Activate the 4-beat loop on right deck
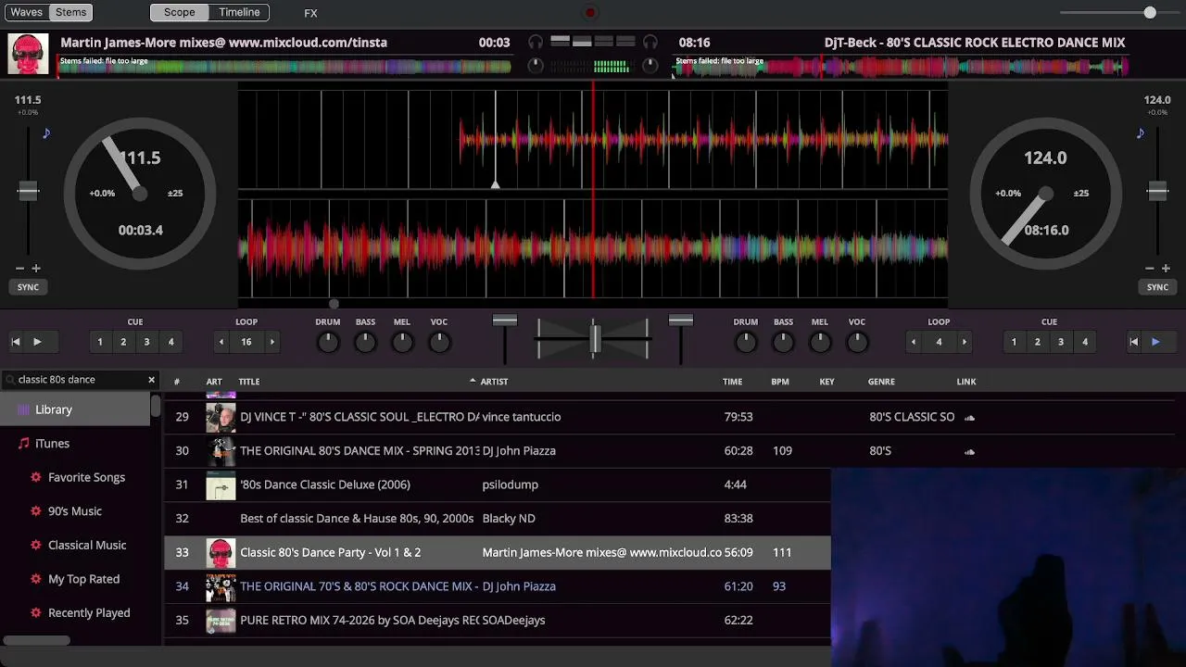This screenshot has width=1186, height=667. (x=939, y=342)
